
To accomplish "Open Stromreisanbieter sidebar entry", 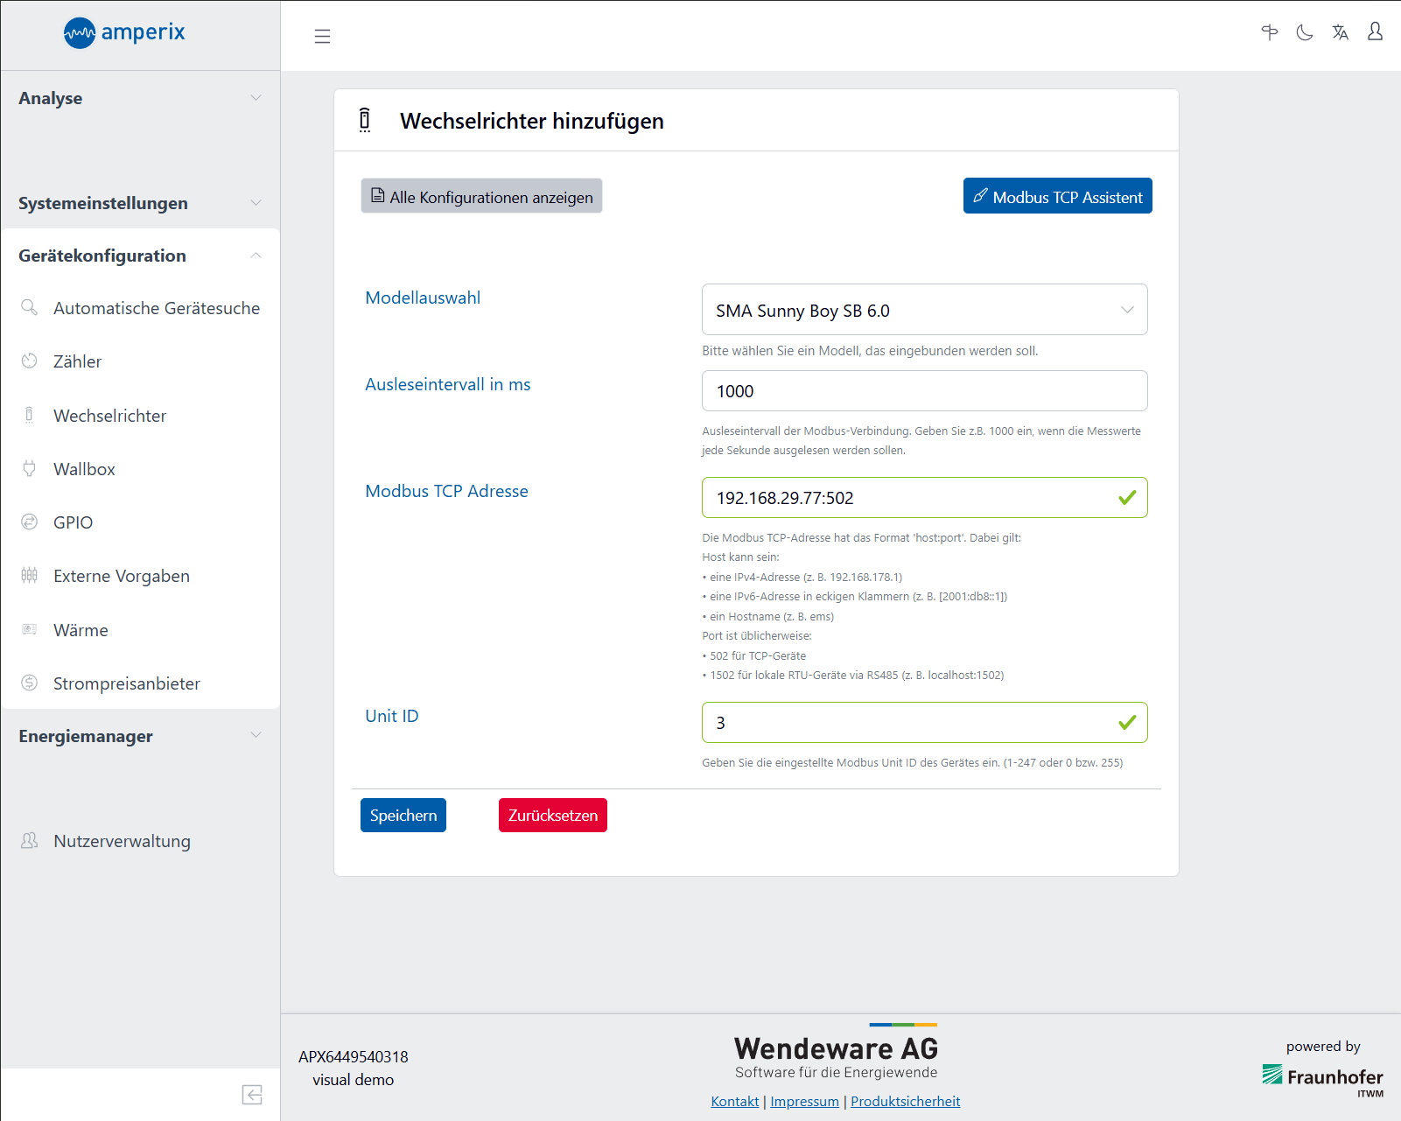I will (126, 683).
